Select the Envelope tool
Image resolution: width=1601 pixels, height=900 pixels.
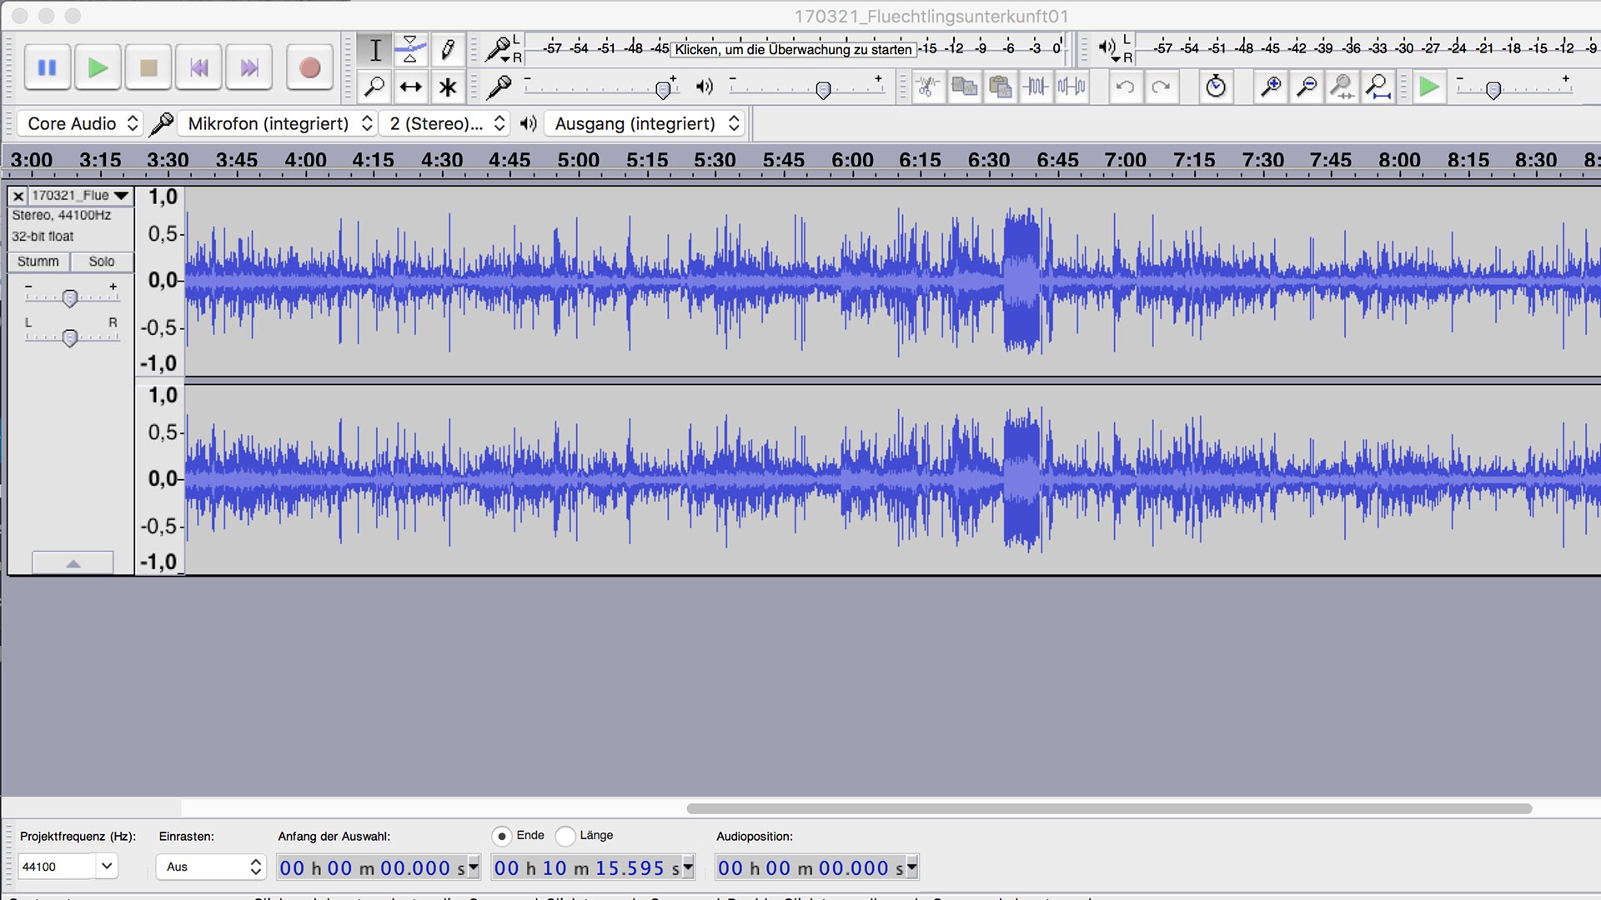tap(410, 50)
